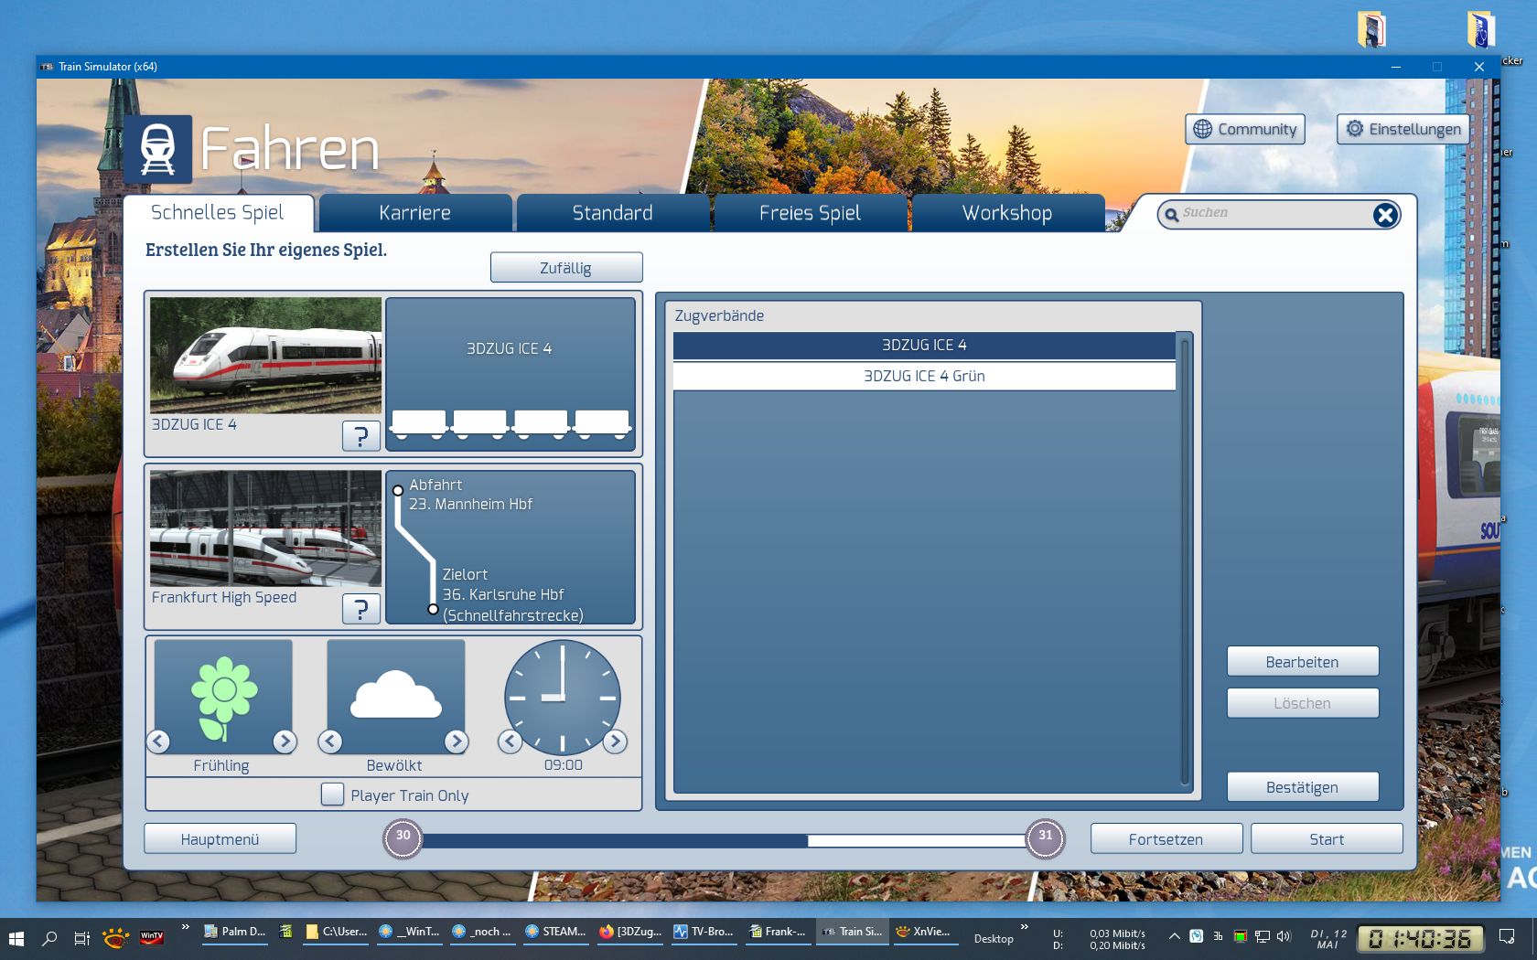
Task: Switch to the next season after Frühling
Action: 285,741
